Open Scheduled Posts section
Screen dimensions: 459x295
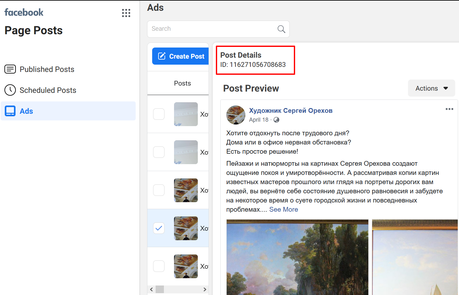pyautogui.click(x=68, y=90)
